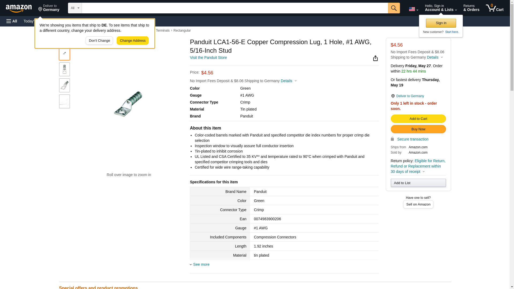Image resolution: width=514 pixels, height=289 pixels.
Task: Select the second product thumbnail
Action: coord(65,69)
